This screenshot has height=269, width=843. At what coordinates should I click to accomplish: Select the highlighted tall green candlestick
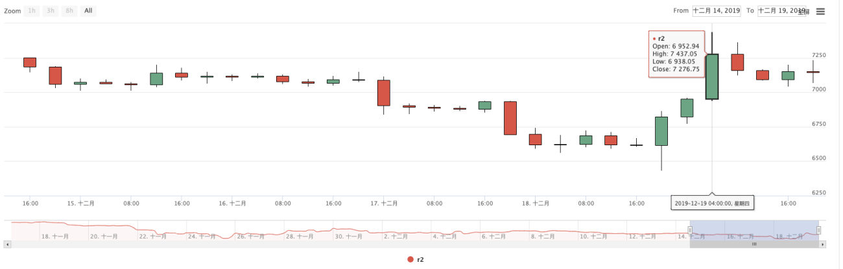pyautogui.click(x=712, y=76)
